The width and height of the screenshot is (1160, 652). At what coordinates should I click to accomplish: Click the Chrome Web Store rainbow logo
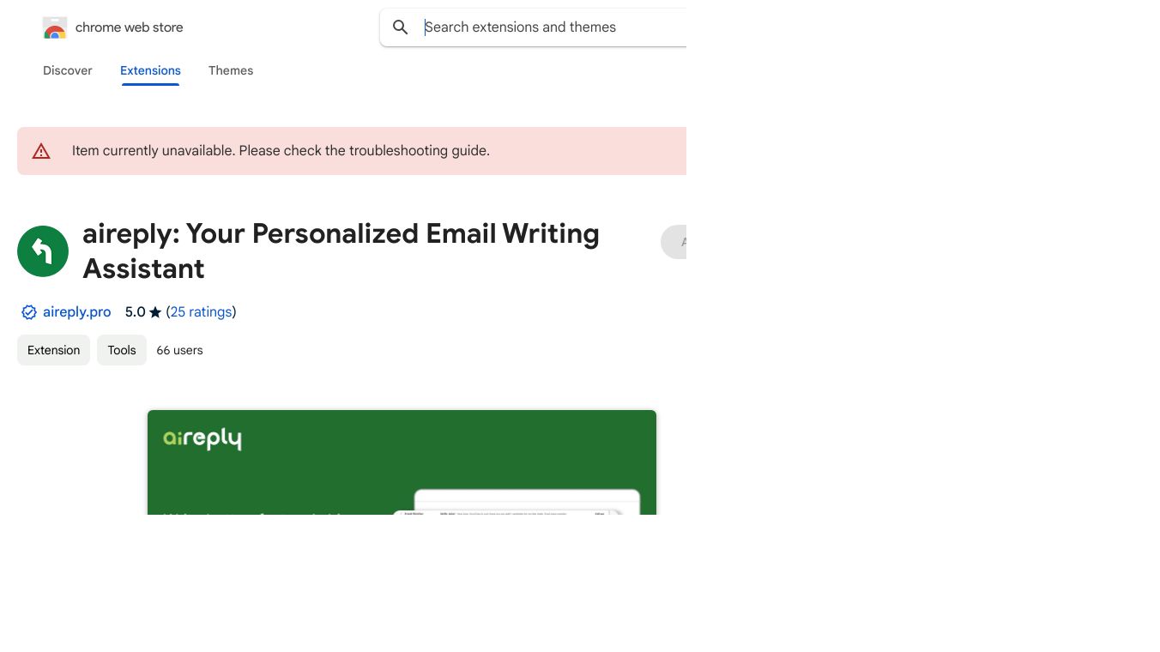tap(55, 28)
